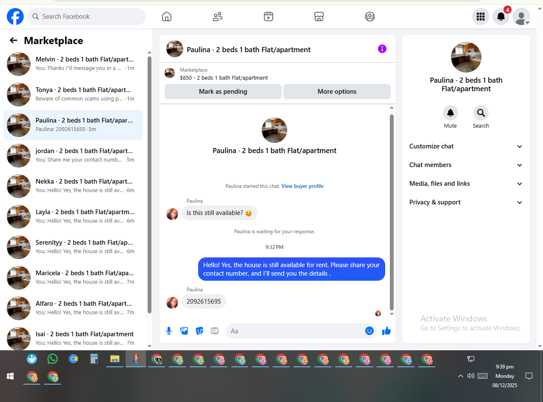
Task: Search in conversation using the magnifier icon
Action: tap(481, 113)
